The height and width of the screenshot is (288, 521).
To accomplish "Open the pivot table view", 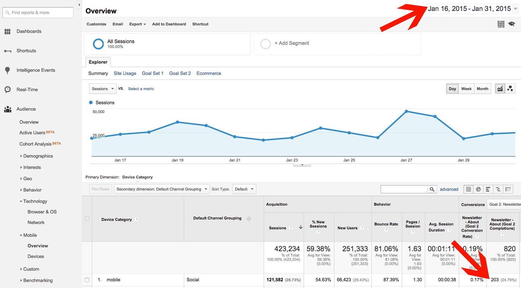I will (508, 189).
